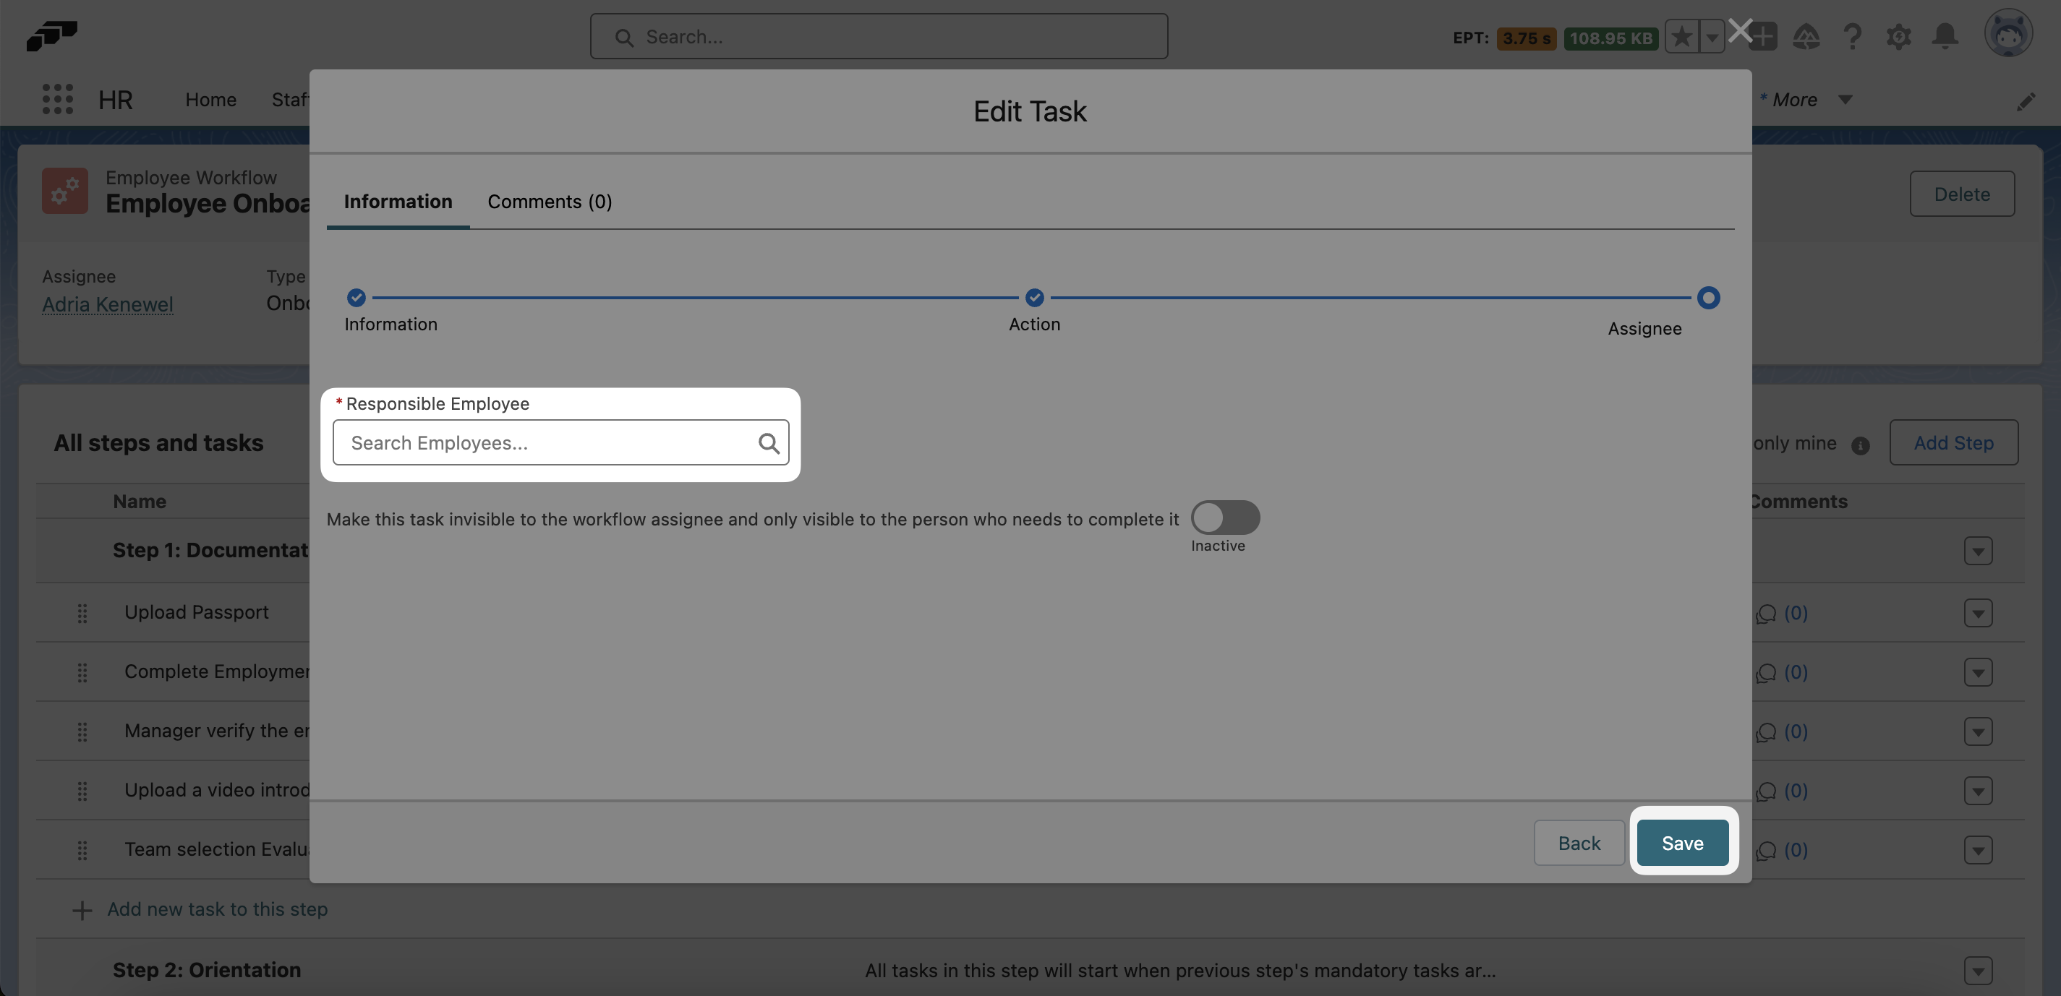Open the Home navigation item
Screen dimensions: 2061x996
210,99
